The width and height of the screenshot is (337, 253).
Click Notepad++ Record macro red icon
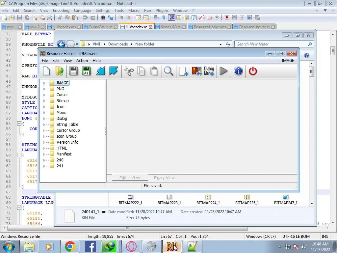(x=227, y=17)
